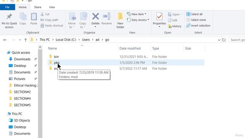Choose Copy path command
This screenshot has height=138, width=245.
tap(49, 20)
